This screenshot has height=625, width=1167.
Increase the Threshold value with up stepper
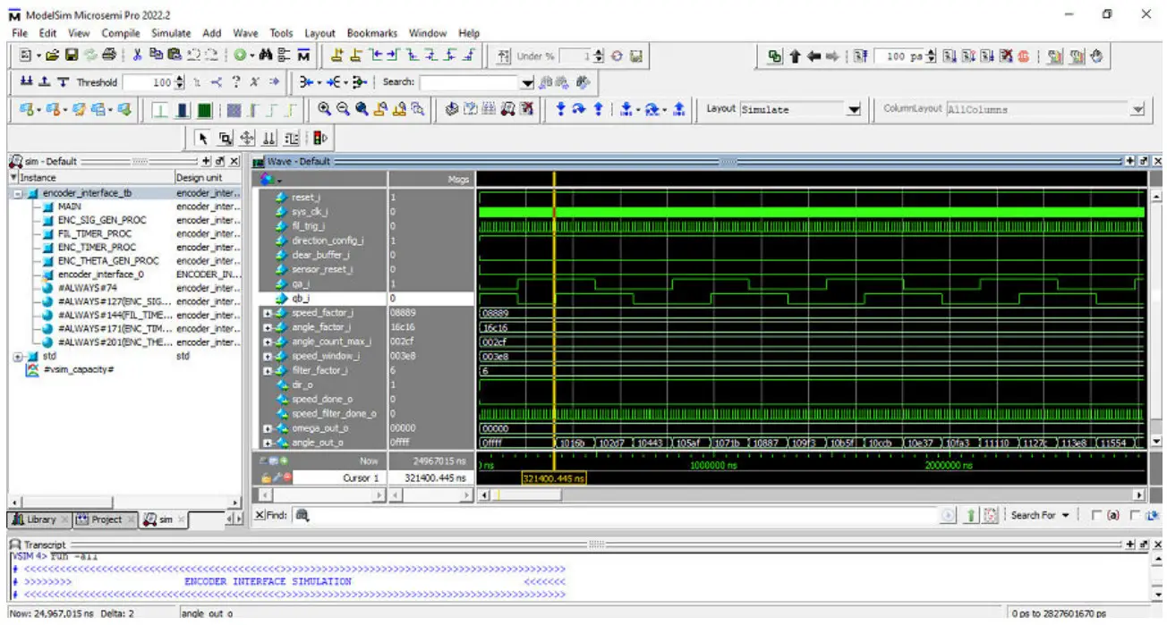click(181, 79)
